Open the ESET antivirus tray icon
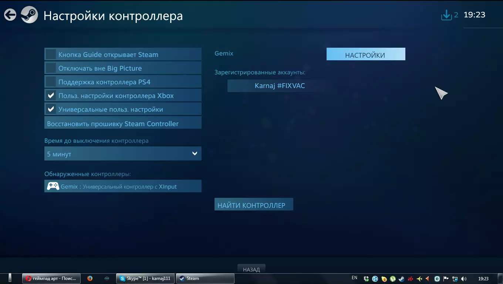Screen dimensions: 503x284 [x=437, y=279]
